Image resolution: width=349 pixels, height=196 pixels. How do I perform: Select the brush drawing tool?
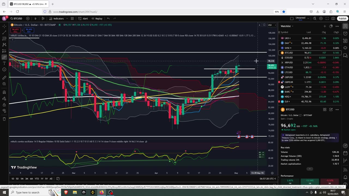pos(4,57)
